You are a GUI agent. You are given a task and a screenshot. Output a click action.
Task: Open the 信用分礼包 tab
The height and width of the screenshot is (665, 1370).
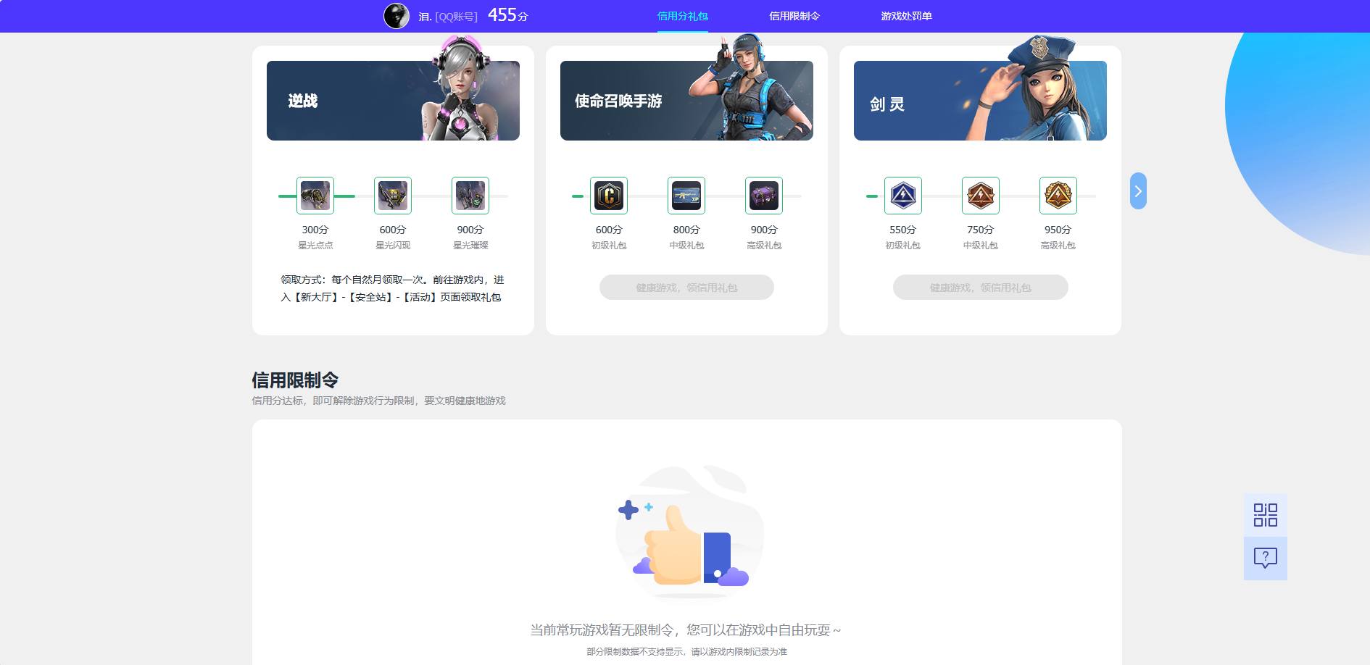coord(682,16)
